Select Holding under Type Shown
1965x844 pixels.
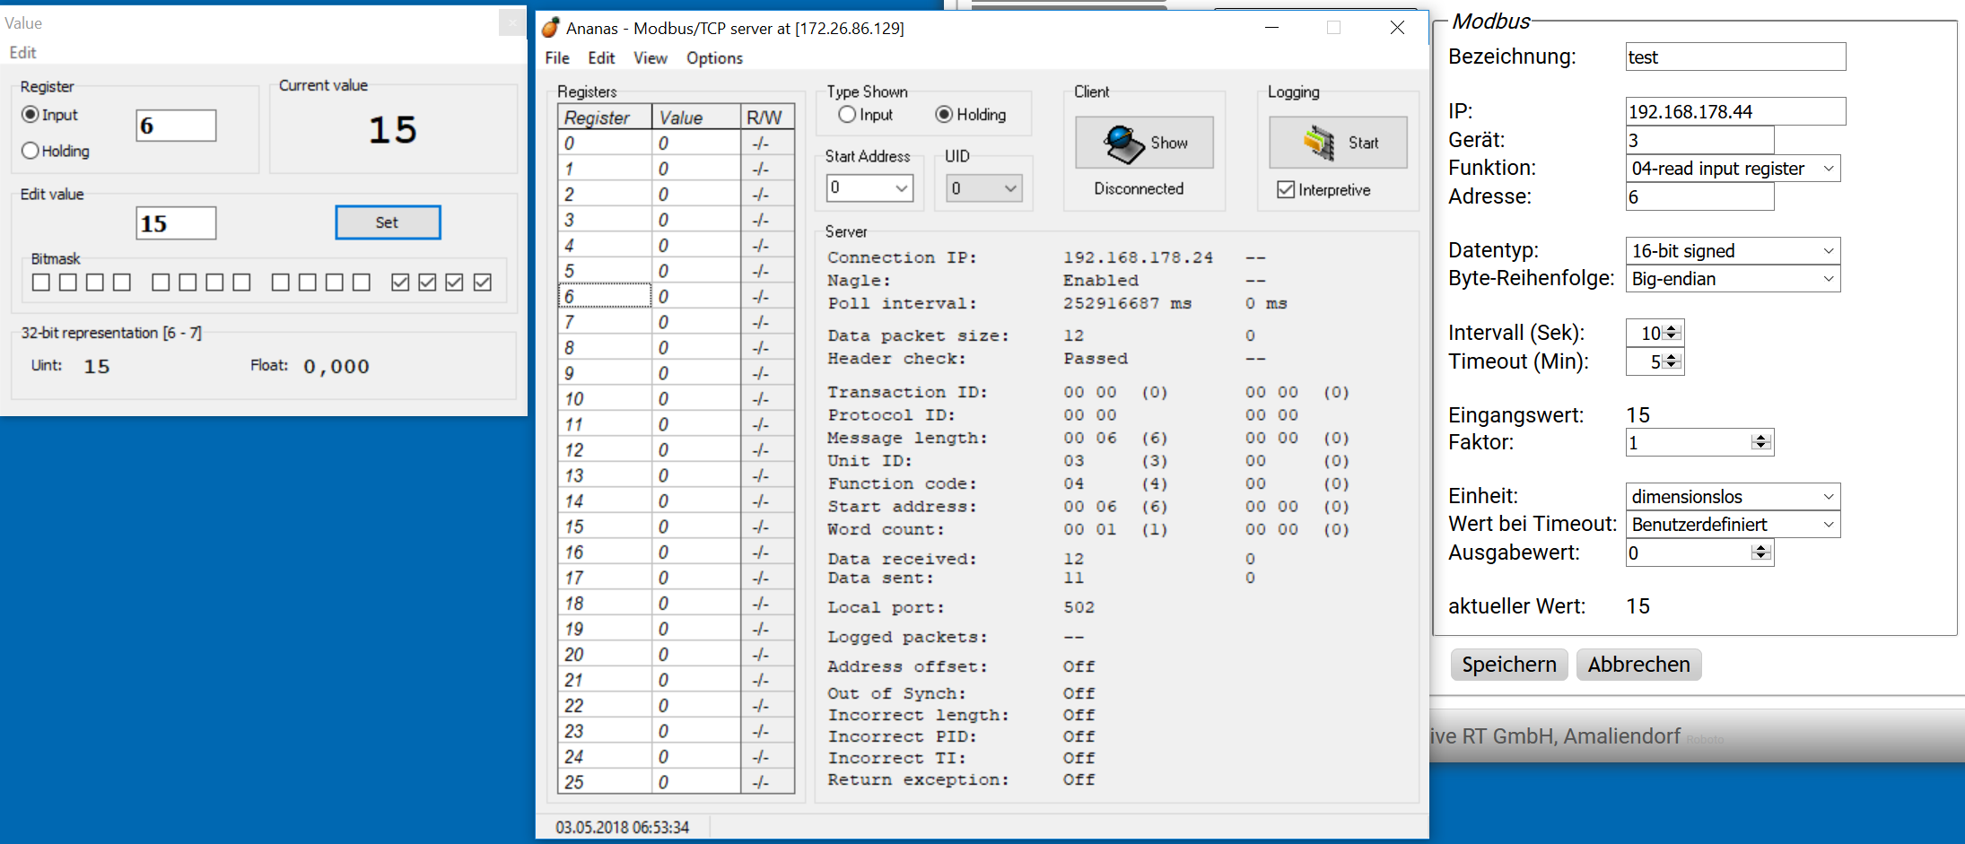[x=944, y=115]
